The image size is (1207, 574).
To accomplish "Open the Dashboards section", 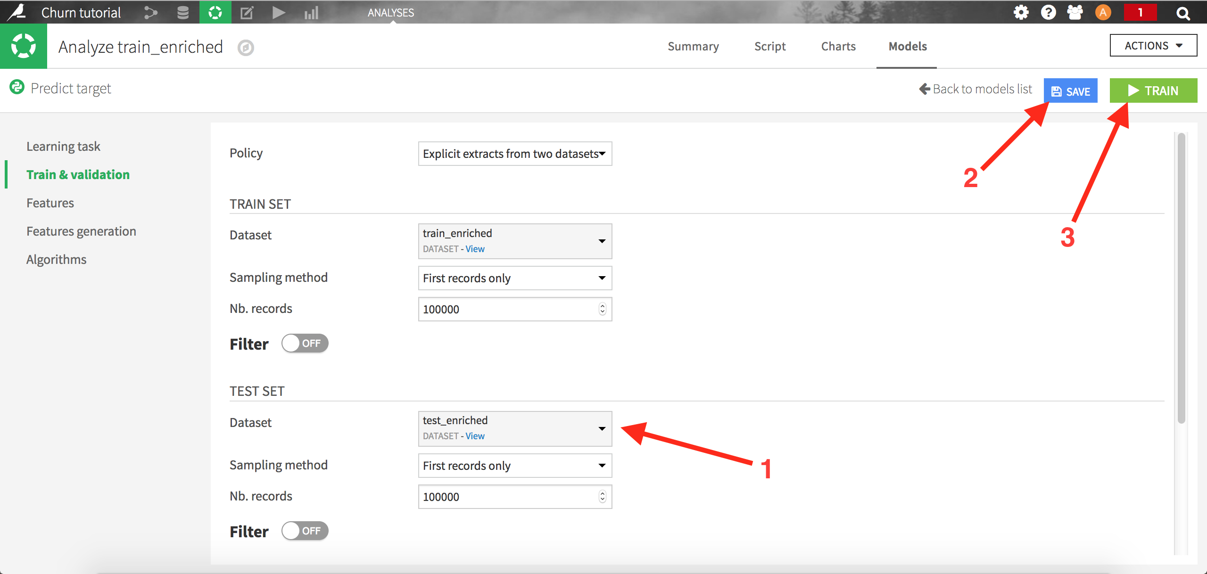I will [311, 13].
